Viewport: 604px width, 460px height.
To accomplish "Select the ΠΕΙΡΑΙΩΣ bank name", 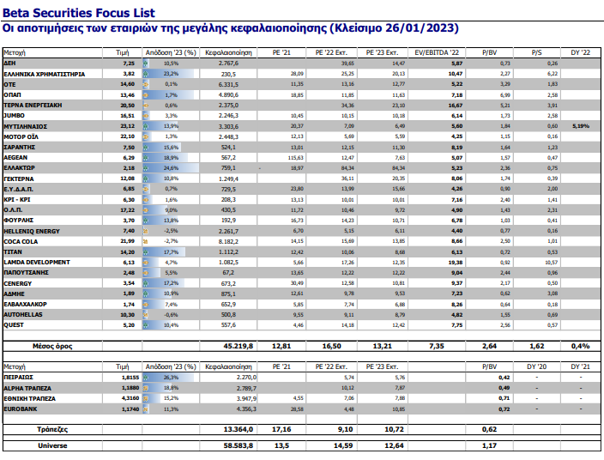I will pos(22,376).
